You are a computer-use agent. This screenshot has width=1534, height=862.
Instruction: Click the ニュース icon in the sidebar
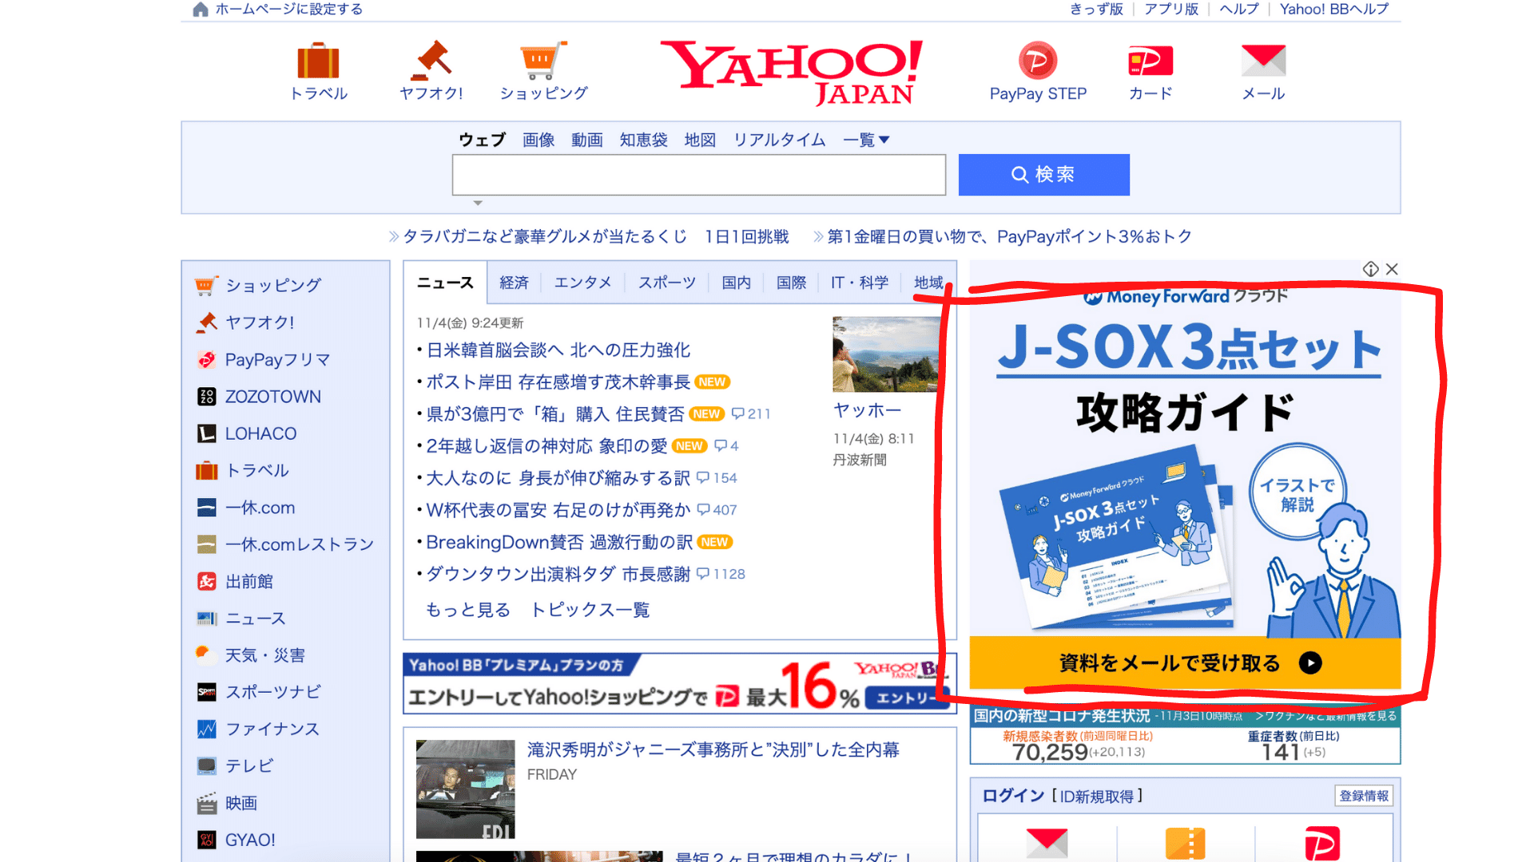tap(206, 618)
